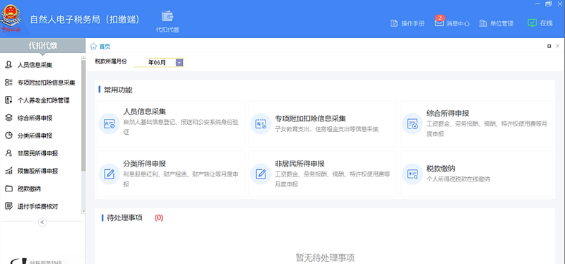This screenshot has width=565, height=264.
Task: Select 人员信息采集 text in the sidebar menu
Action: 35,65
